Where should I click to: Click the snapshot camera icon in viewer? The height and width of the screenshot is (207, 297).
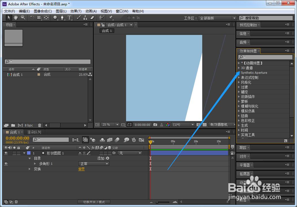click(x=155, y=125)
